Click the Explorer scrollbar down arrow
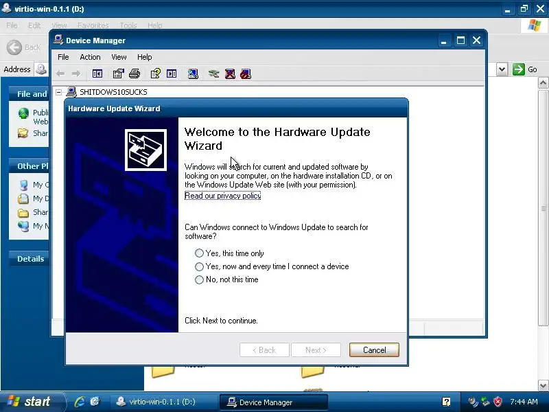 (x=543, y=386)
